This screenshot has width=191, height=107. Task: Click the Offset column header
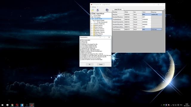click(x=129, y=12)
